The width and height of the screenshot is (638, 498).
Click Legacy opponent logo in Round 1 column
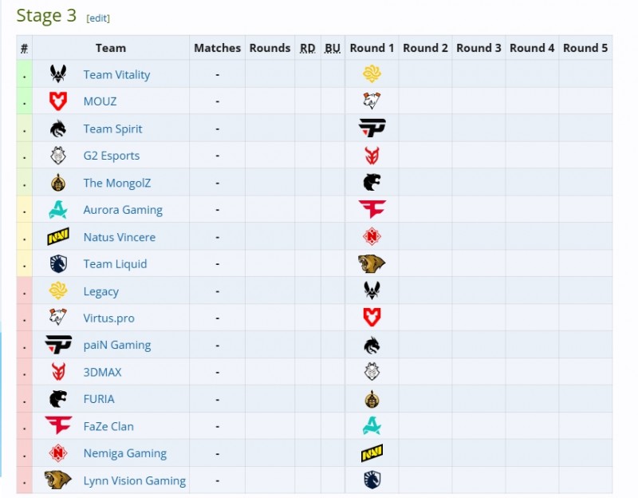tap(372, 74)
